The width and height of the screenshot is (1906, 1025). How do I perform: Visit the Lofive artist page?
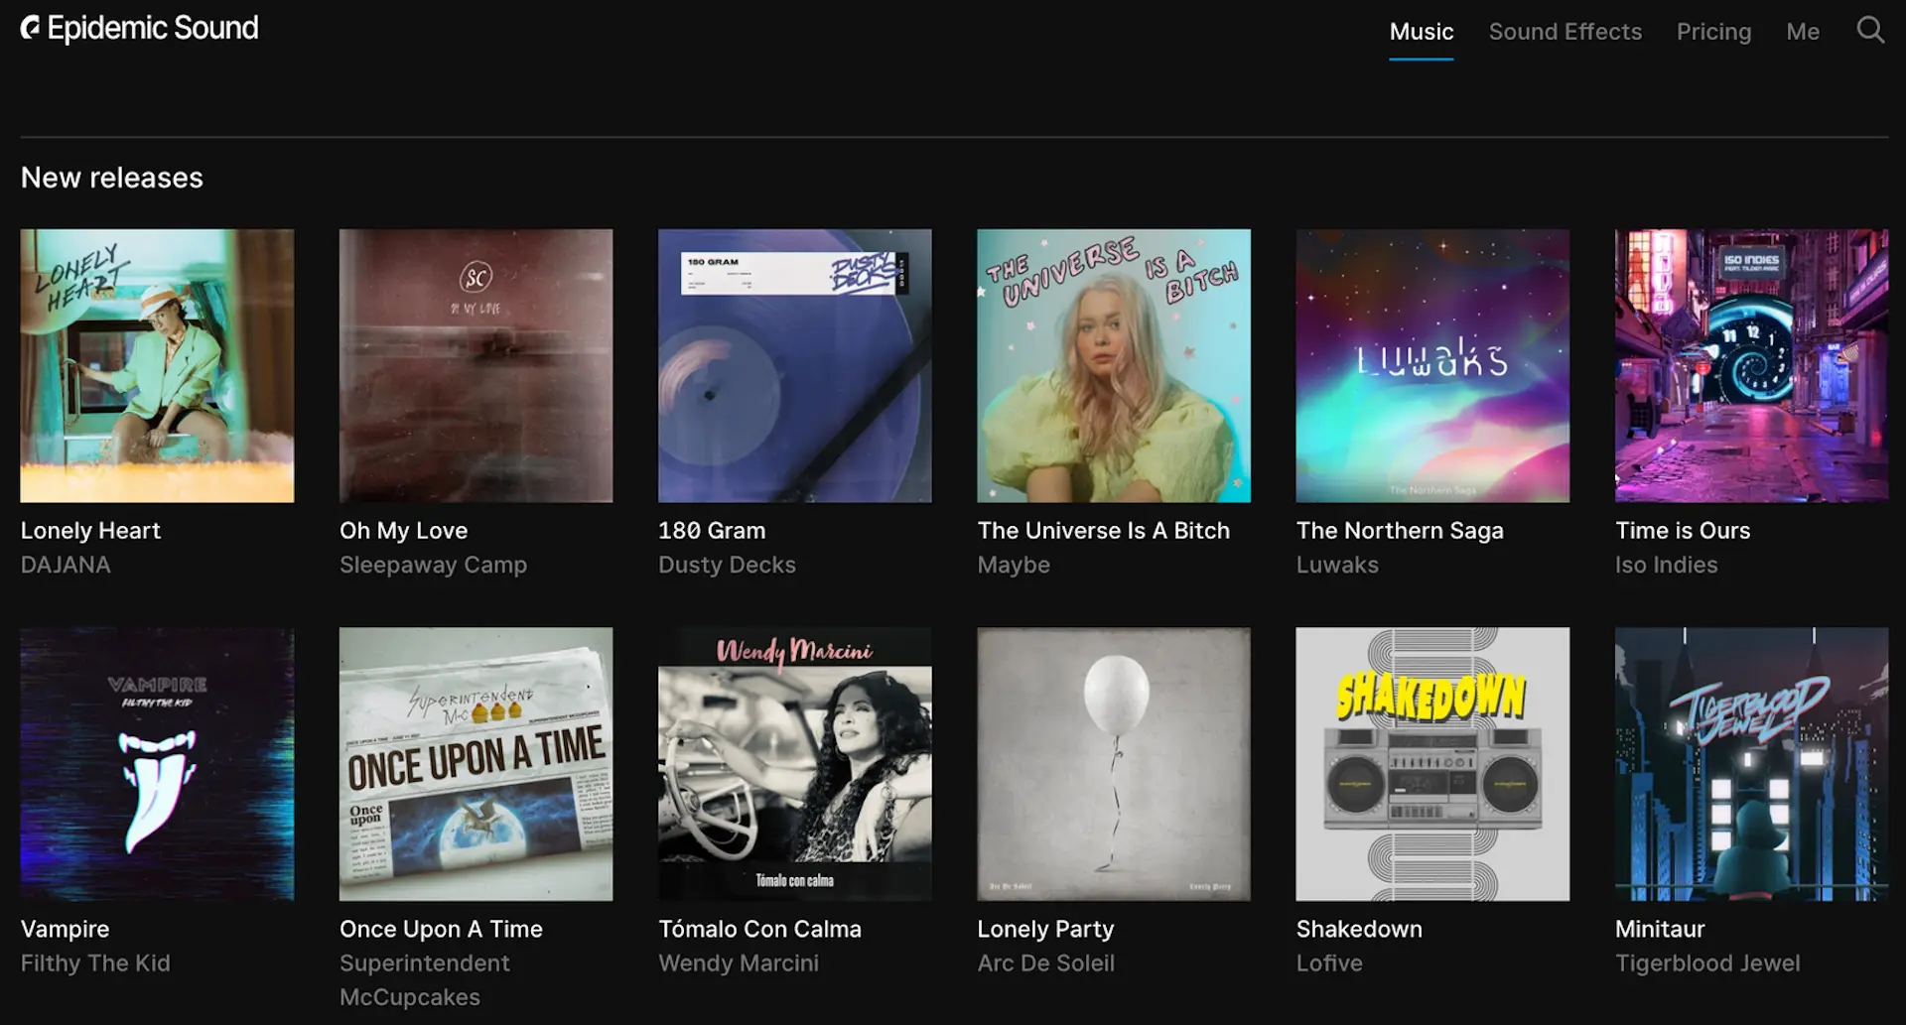(x=1329, y=962)
